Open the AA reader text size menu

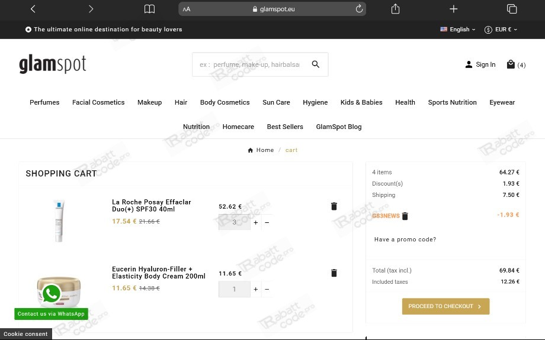click(187, 9)
